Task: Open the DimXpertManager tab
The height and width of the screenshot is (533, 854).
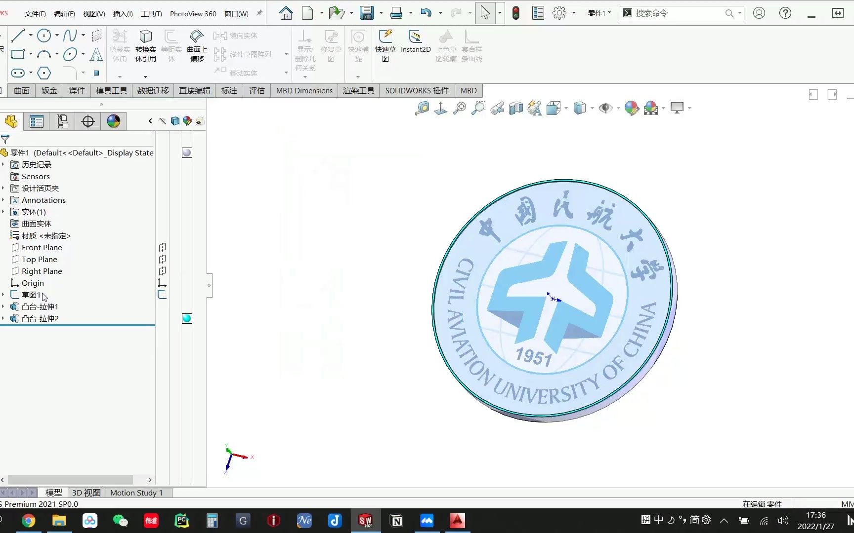Action: [x=88, y=121]
